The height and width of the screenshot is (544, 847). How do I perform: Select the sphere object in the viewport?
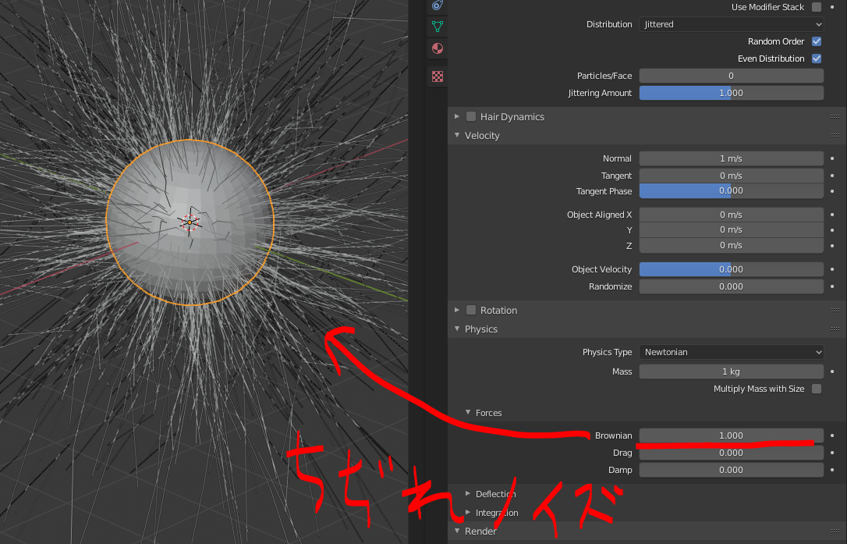[x=190, y=222]
